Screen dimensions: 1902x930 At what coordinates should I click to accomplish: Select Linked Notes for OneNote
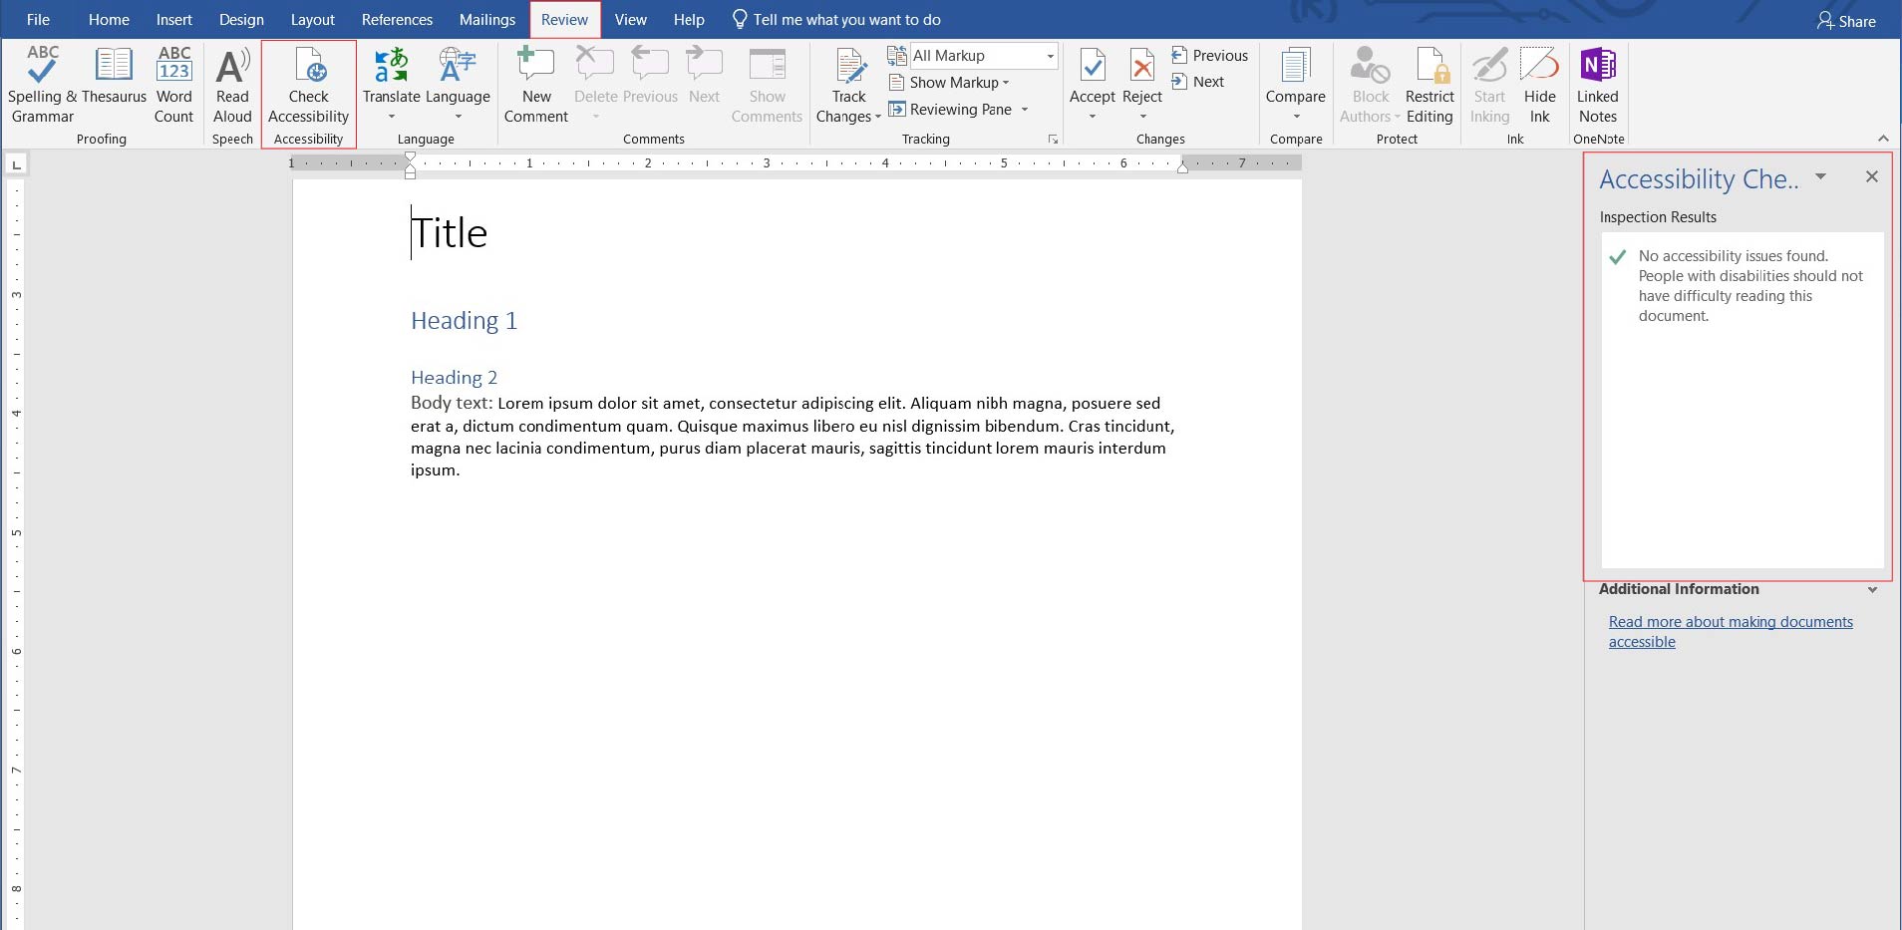(1598, 85)
